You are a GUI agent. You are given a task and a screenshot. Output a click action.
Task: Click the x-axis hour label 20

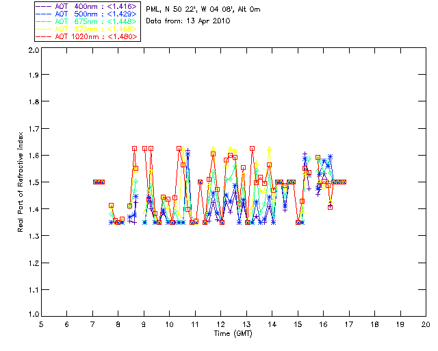(426, 324)
